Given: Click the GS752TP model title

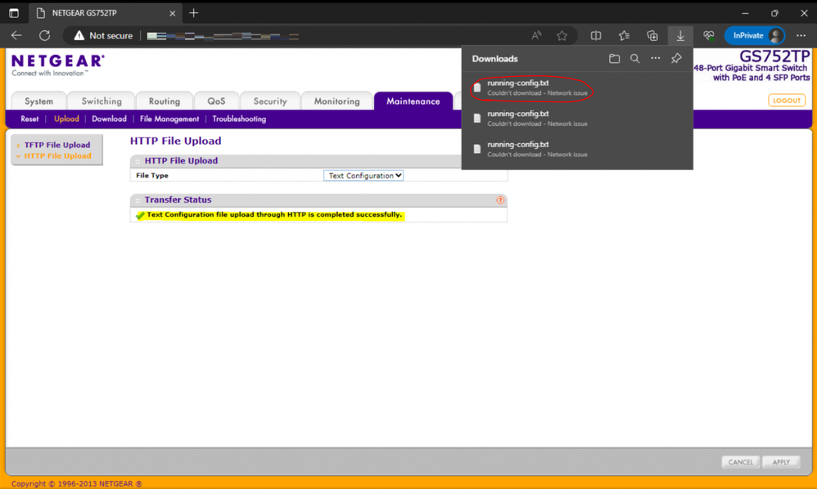Looking at the screenshot, I should coord(774,56).
